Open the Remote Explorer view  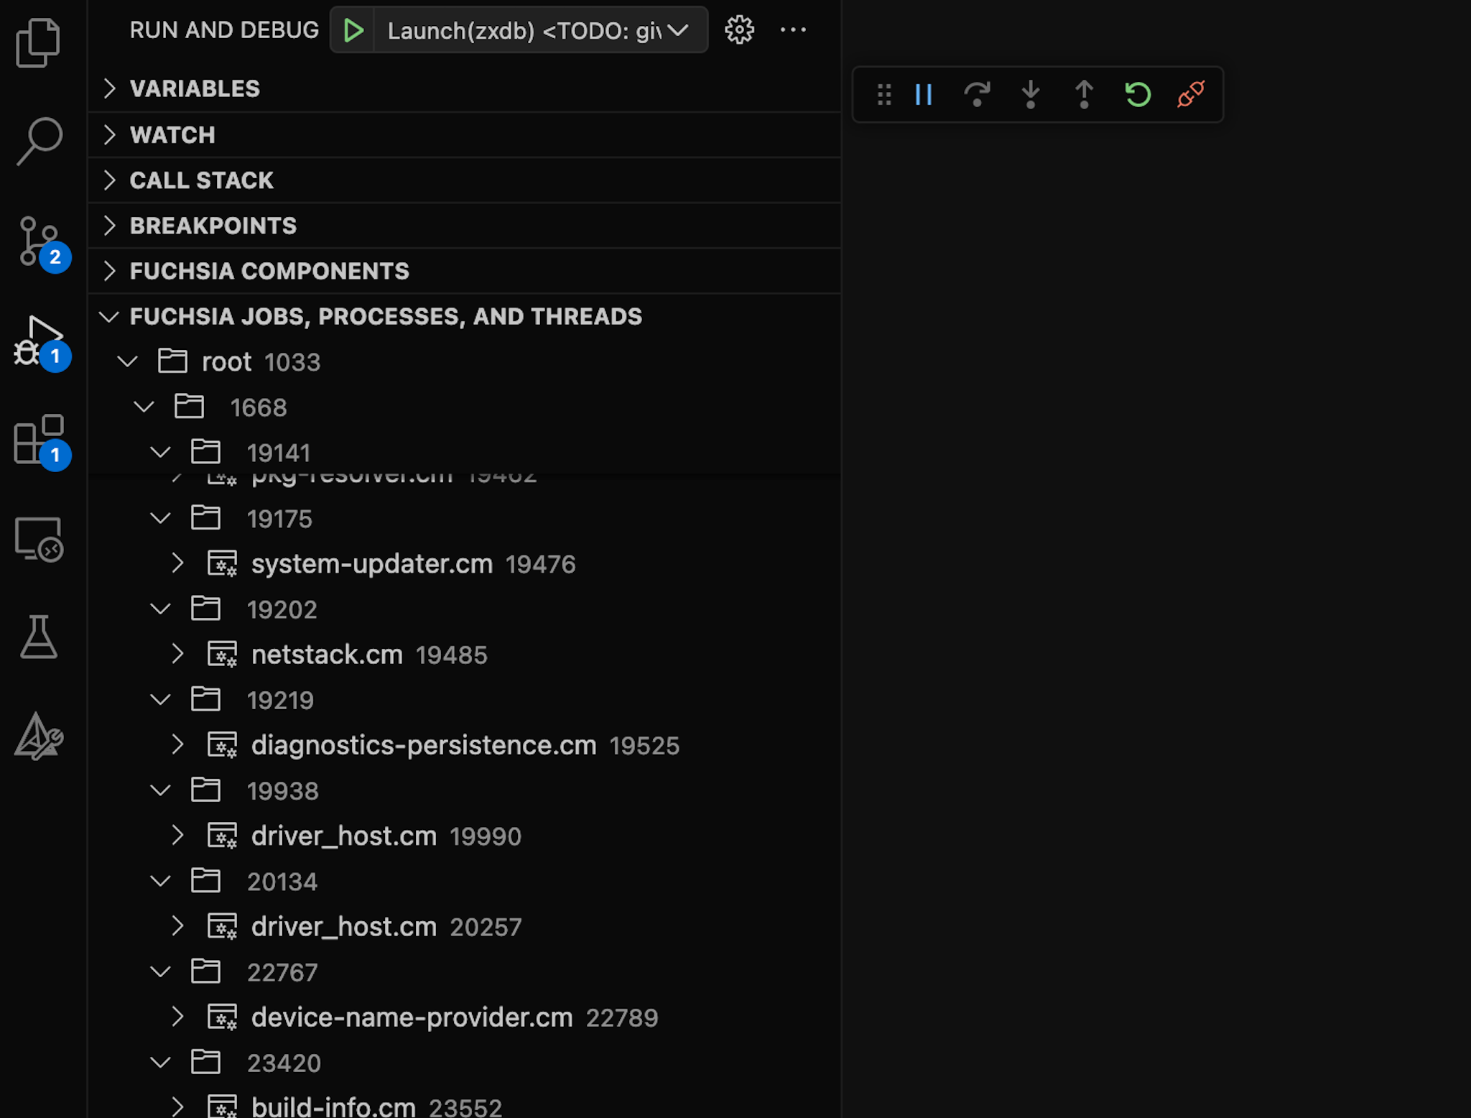coord(40,539)
